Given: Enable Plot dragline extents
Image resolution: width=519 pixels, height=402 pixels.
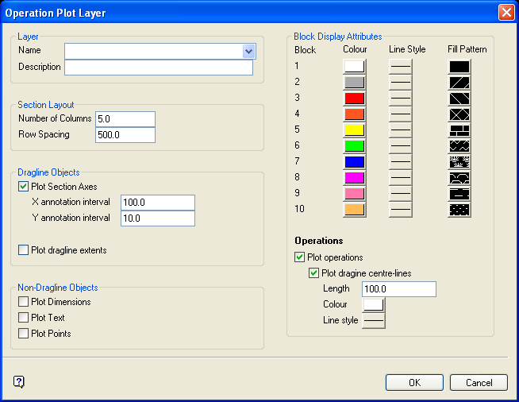Looking at the screenshot, I should (24, 250).
